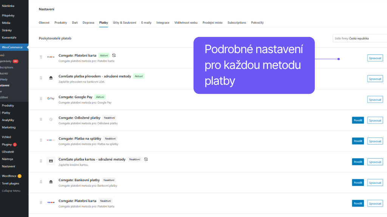Click the bank icon for Comgate: Bankovní platby
387x217 pixels.
51,182
